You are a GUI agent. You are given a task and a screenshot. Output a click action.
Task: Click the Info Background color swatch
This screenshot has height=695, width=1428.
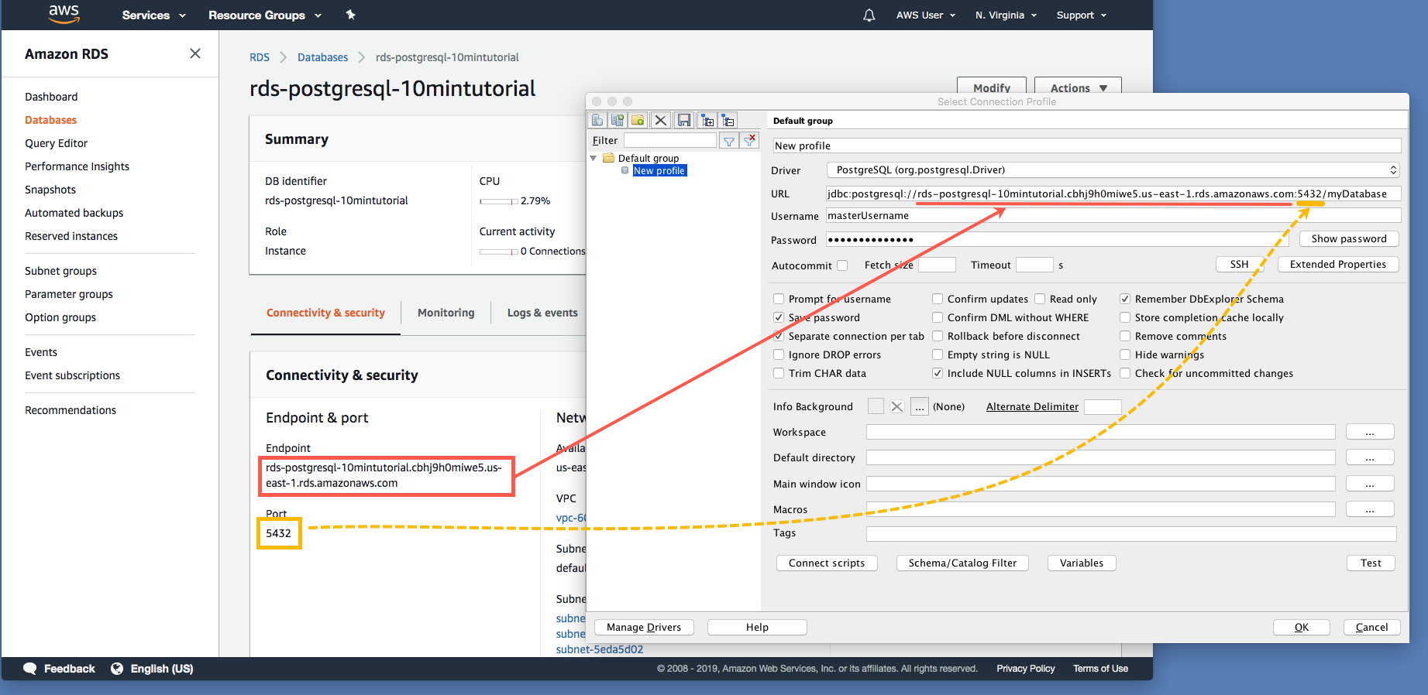(x=876, y=406)
